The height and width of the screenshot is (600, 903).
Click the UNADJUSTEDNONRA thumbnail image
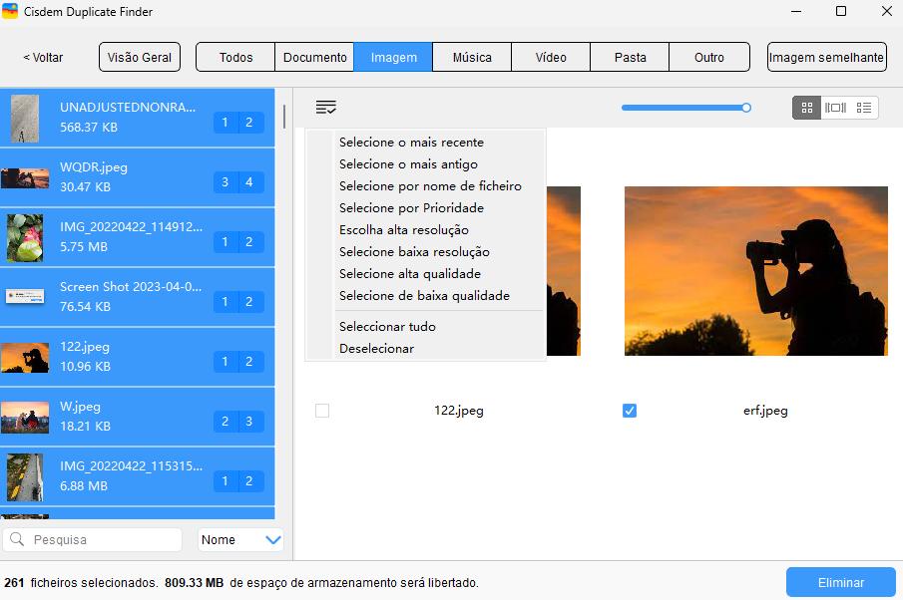pos(25,118)
